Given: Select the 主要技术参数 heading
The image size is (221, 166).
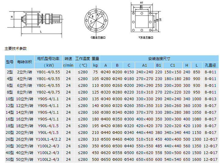Looking at the screenshot, I should pos(16,49).
